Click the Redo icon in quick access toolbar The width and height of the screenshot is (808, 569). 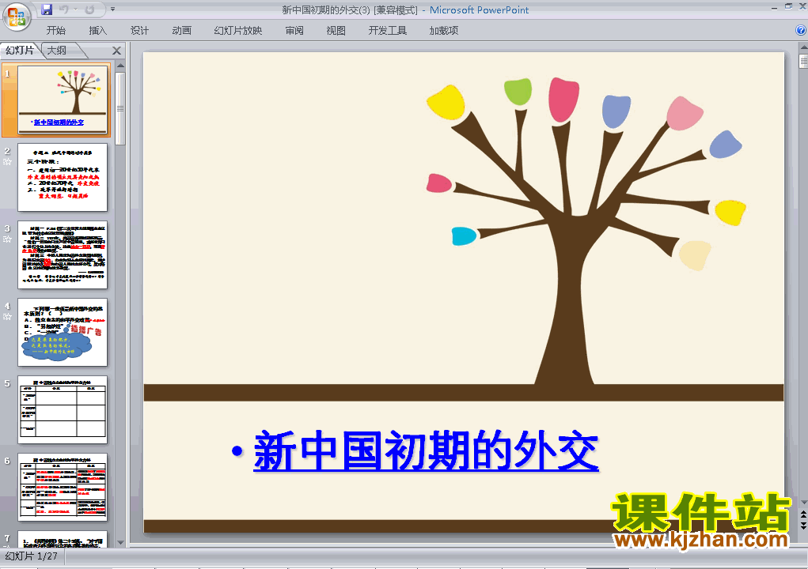click(x=89, y=9)
